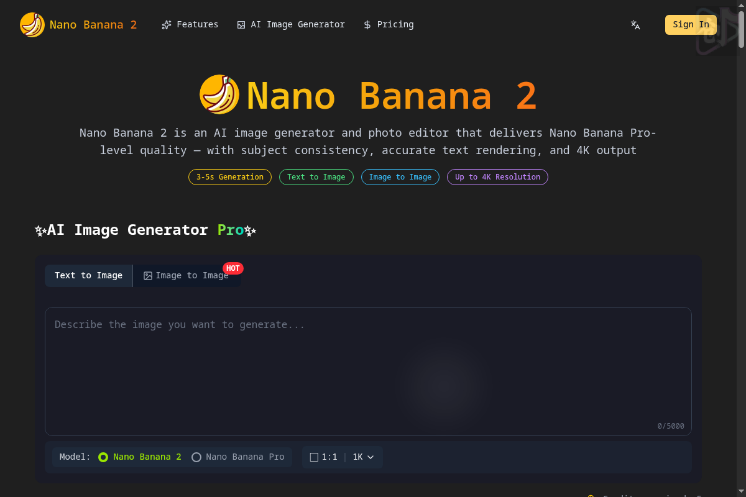The width and height of the screenshot is (746, 497).
Task: Expand the 1K resolution dropdown chevron
Action: click(371, 457)
